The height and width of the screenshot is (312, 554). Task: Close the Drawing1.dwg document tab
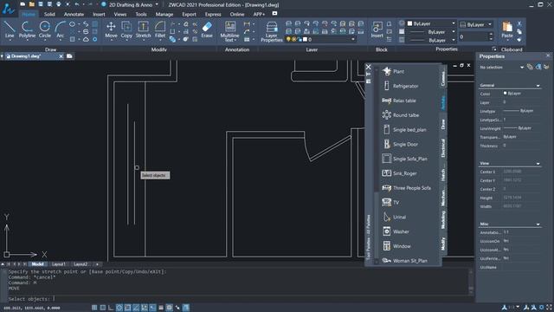61,56
